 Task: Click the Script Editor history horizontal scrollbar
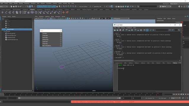click(x=124, y=60)
